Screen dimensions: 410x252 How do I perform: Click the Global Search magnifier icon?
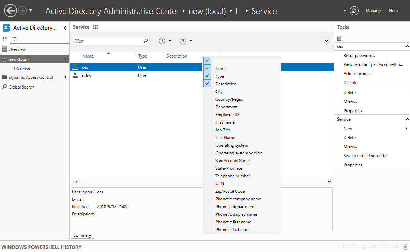[5, 87]
